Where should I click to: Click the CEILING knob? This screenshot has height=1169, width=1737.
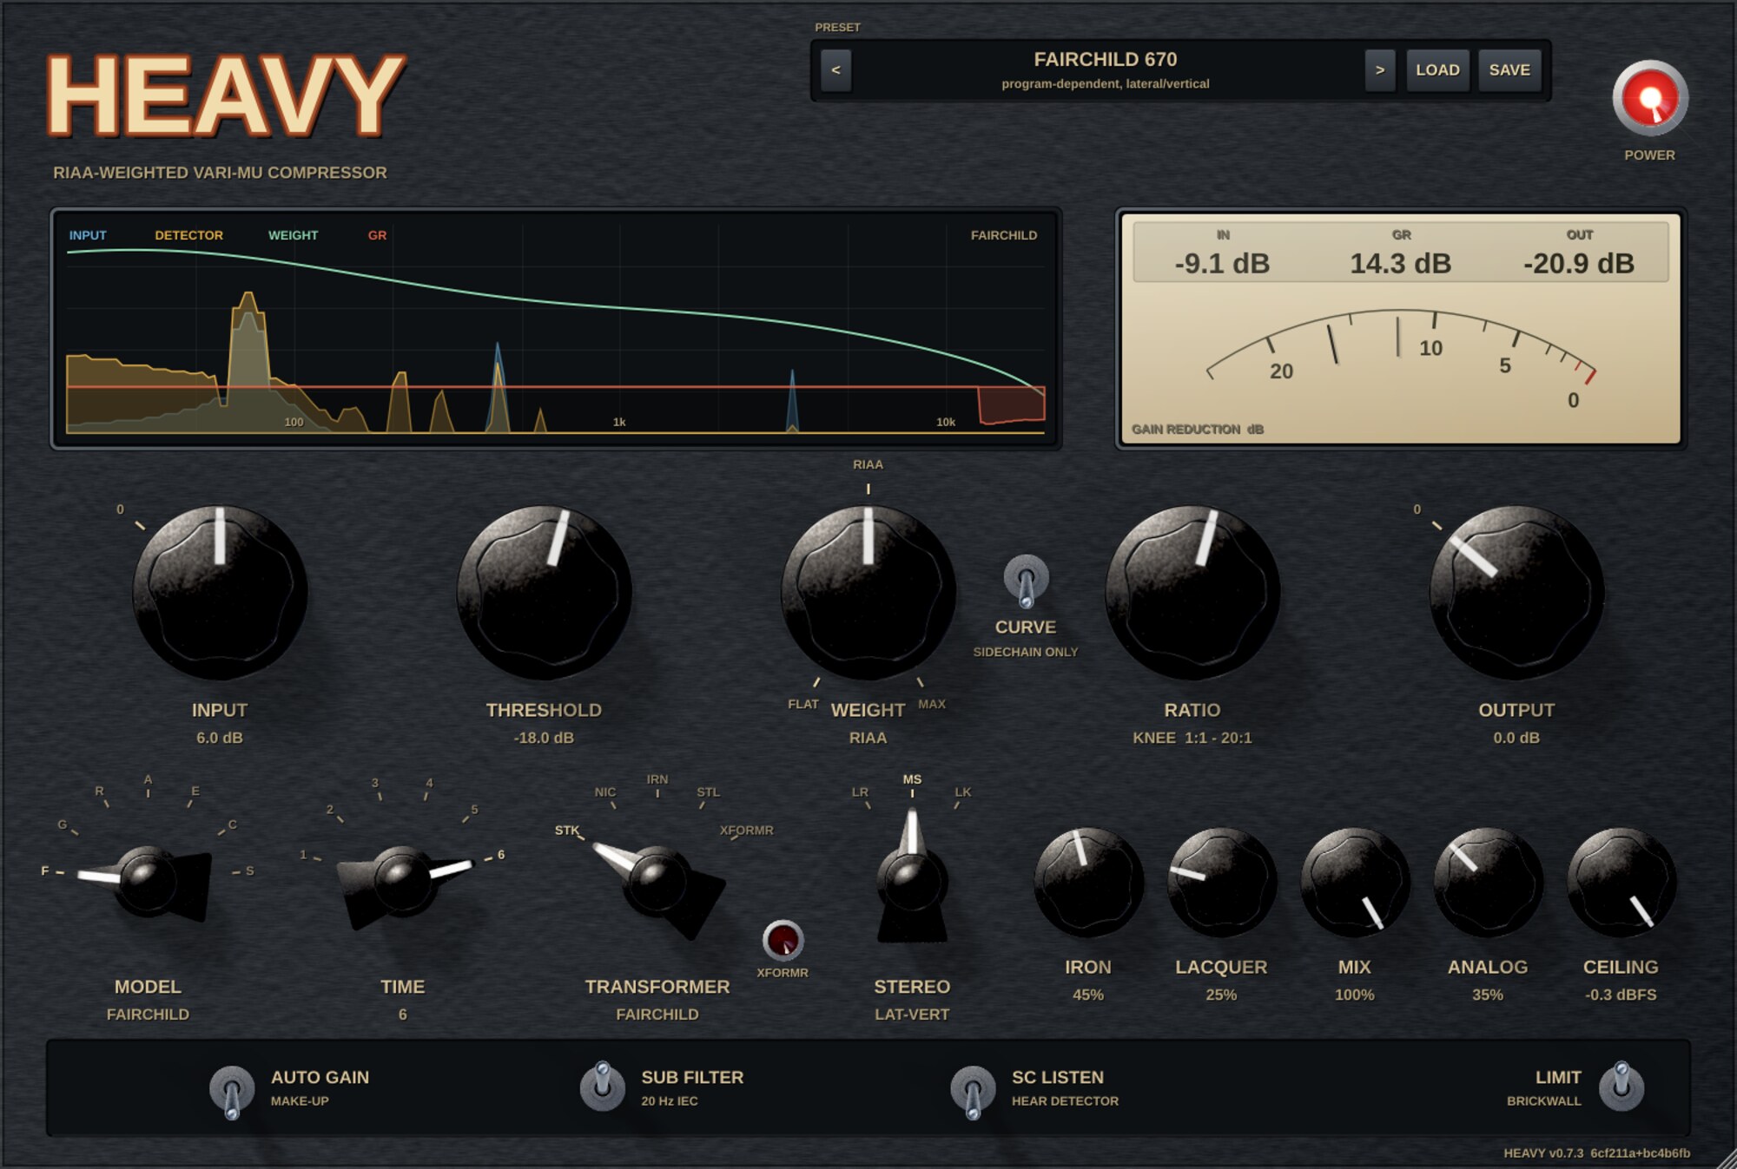(x=1621, y=882)
